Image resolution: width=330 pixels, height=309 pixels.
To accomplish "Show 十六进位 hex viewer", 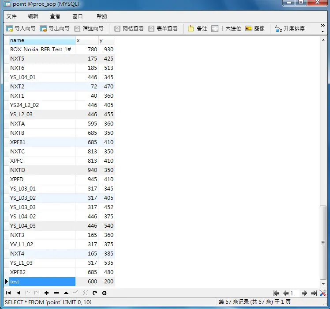I will pos(226,28).
